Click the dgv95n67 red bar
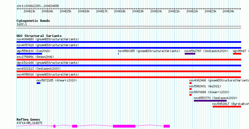This screenshot has width=249, height=129. tap(237, 54)
